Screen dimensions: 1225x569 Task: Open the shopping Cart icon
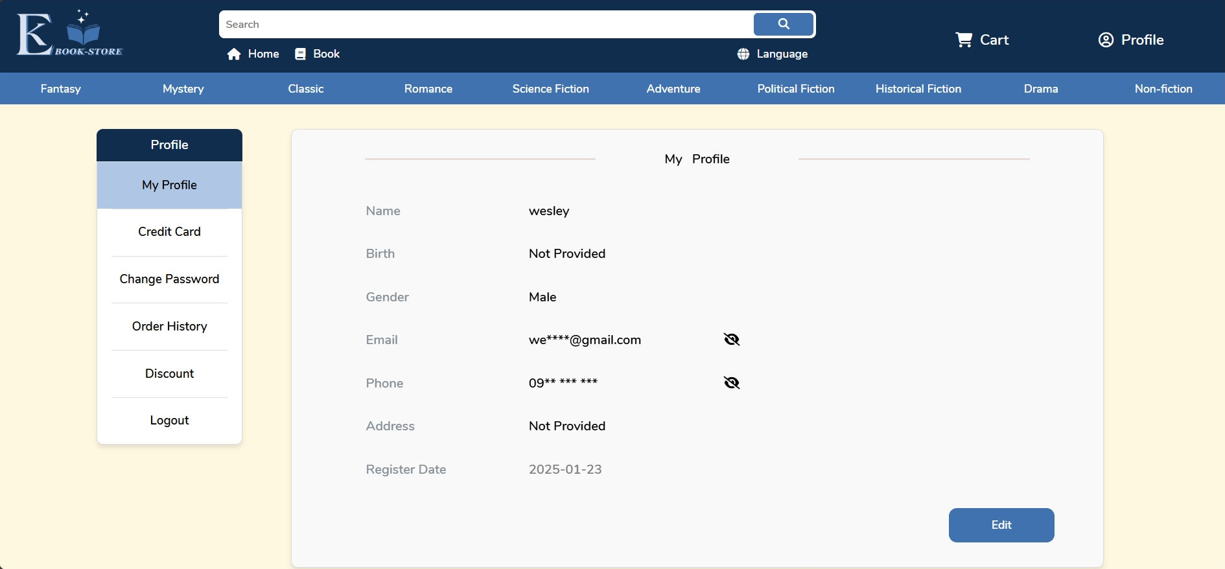point(964,40)
